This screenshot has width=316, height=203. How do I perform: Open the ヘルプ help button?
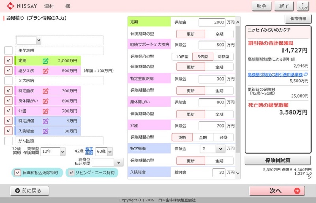tap(303, 6)
